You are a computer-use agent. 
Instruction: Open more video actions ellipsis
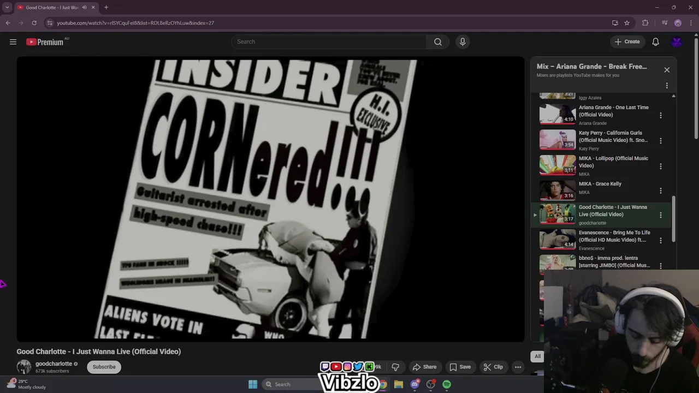click(x=518, y=367)
